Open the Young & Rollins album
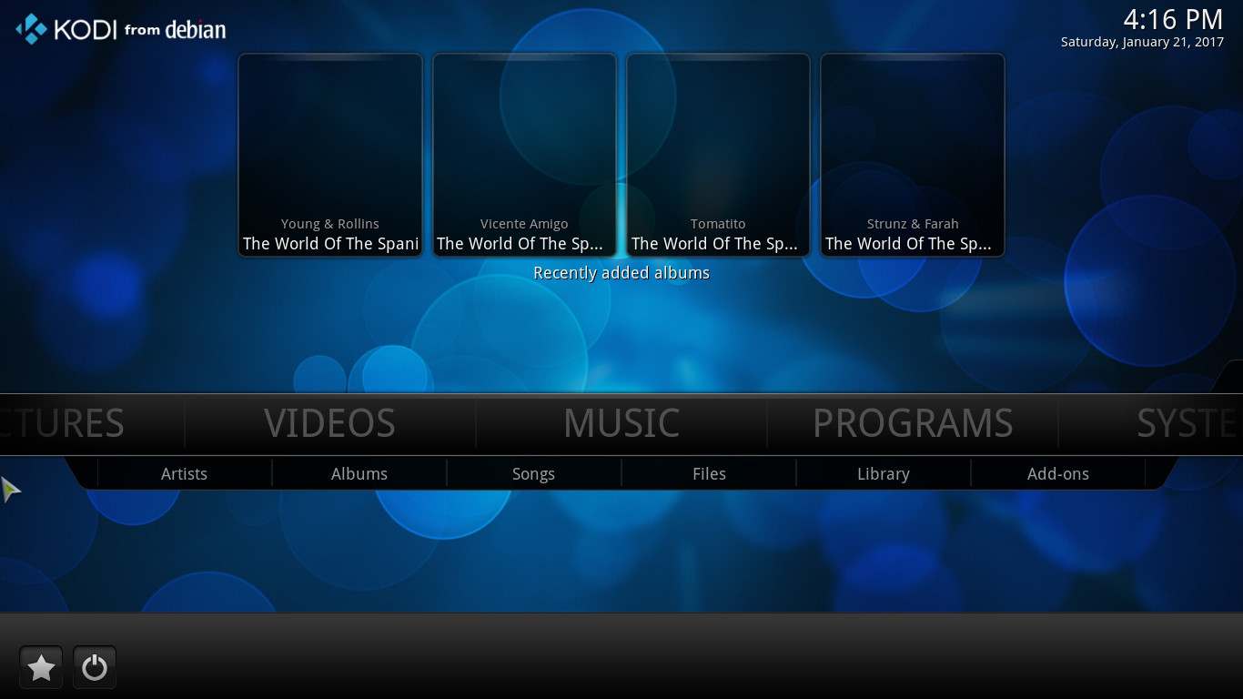Image resolution: width=1243 pixels, height=699 pixels. click(330, 155)
